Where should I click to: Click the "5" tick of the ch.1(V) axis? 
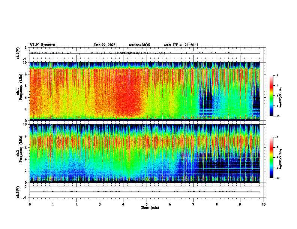pos(26,48)
